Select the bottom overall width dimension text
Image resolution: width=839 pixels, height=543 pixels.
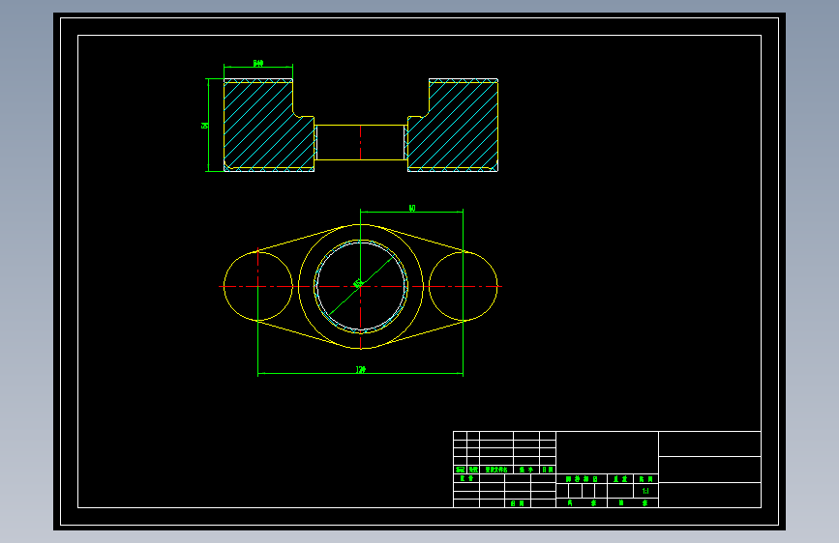pyautogui.click(x=361, y=369)
